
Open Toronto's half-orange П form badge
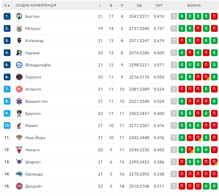click(x=206, y=77)
